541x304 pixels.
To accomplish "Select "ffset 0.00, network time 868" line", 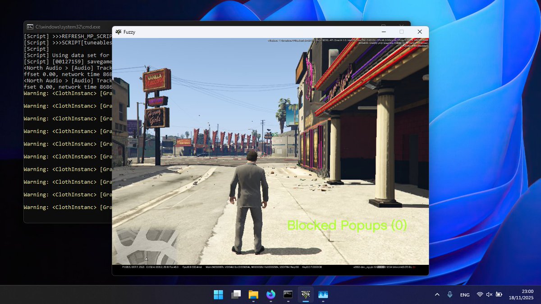I will [68, 74].
